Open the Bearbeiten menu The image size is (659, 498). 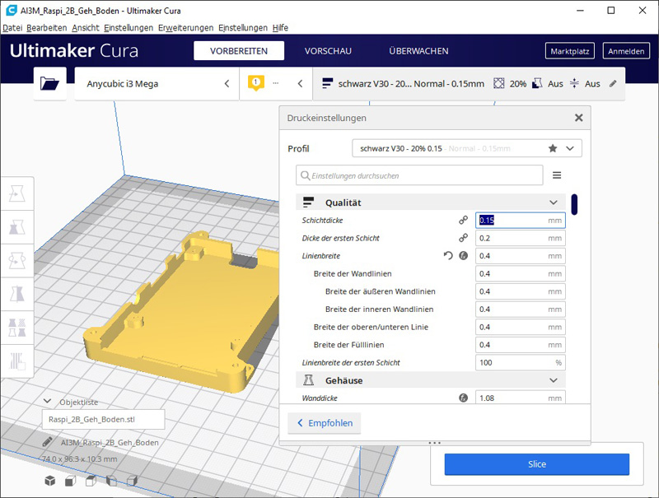(x=47, y=28)
